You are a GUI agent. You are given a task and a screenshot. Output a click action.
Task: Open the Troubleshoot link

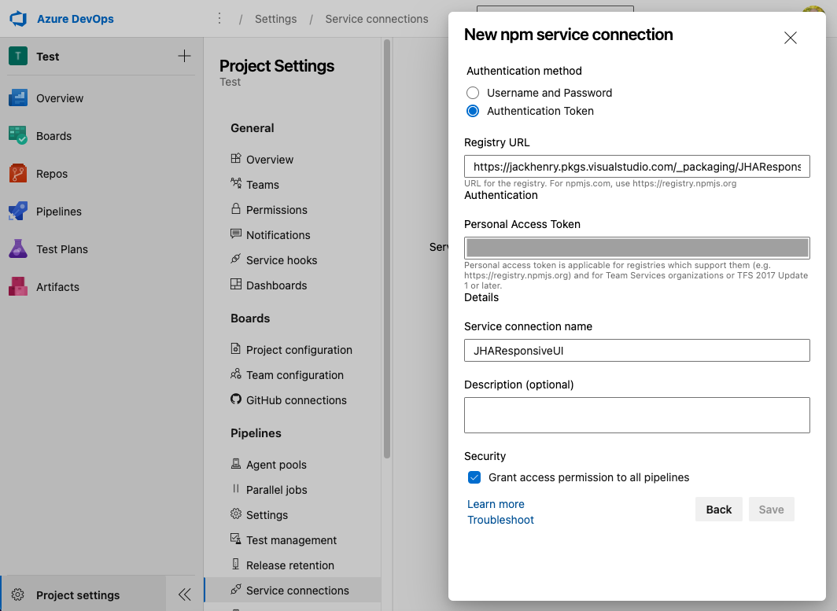point(500,520)
